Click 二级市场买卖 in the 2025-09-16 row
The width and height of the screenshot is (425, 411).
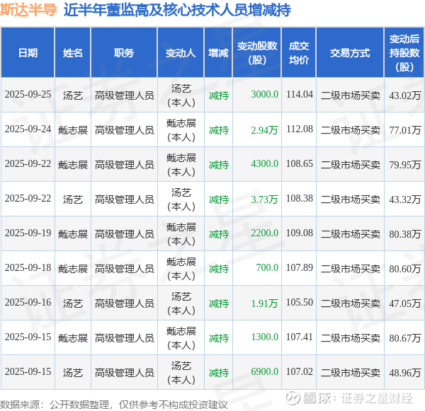[x=350, y=303]
